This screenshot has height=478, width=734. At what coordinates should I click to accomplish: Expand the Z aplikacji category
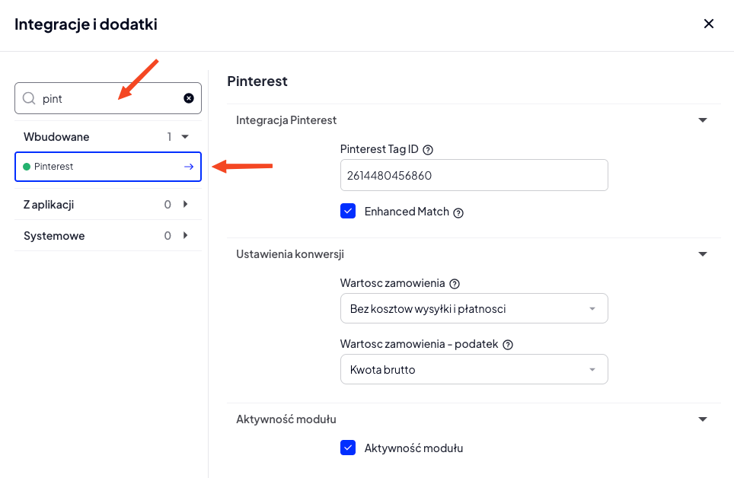point(185,205)
